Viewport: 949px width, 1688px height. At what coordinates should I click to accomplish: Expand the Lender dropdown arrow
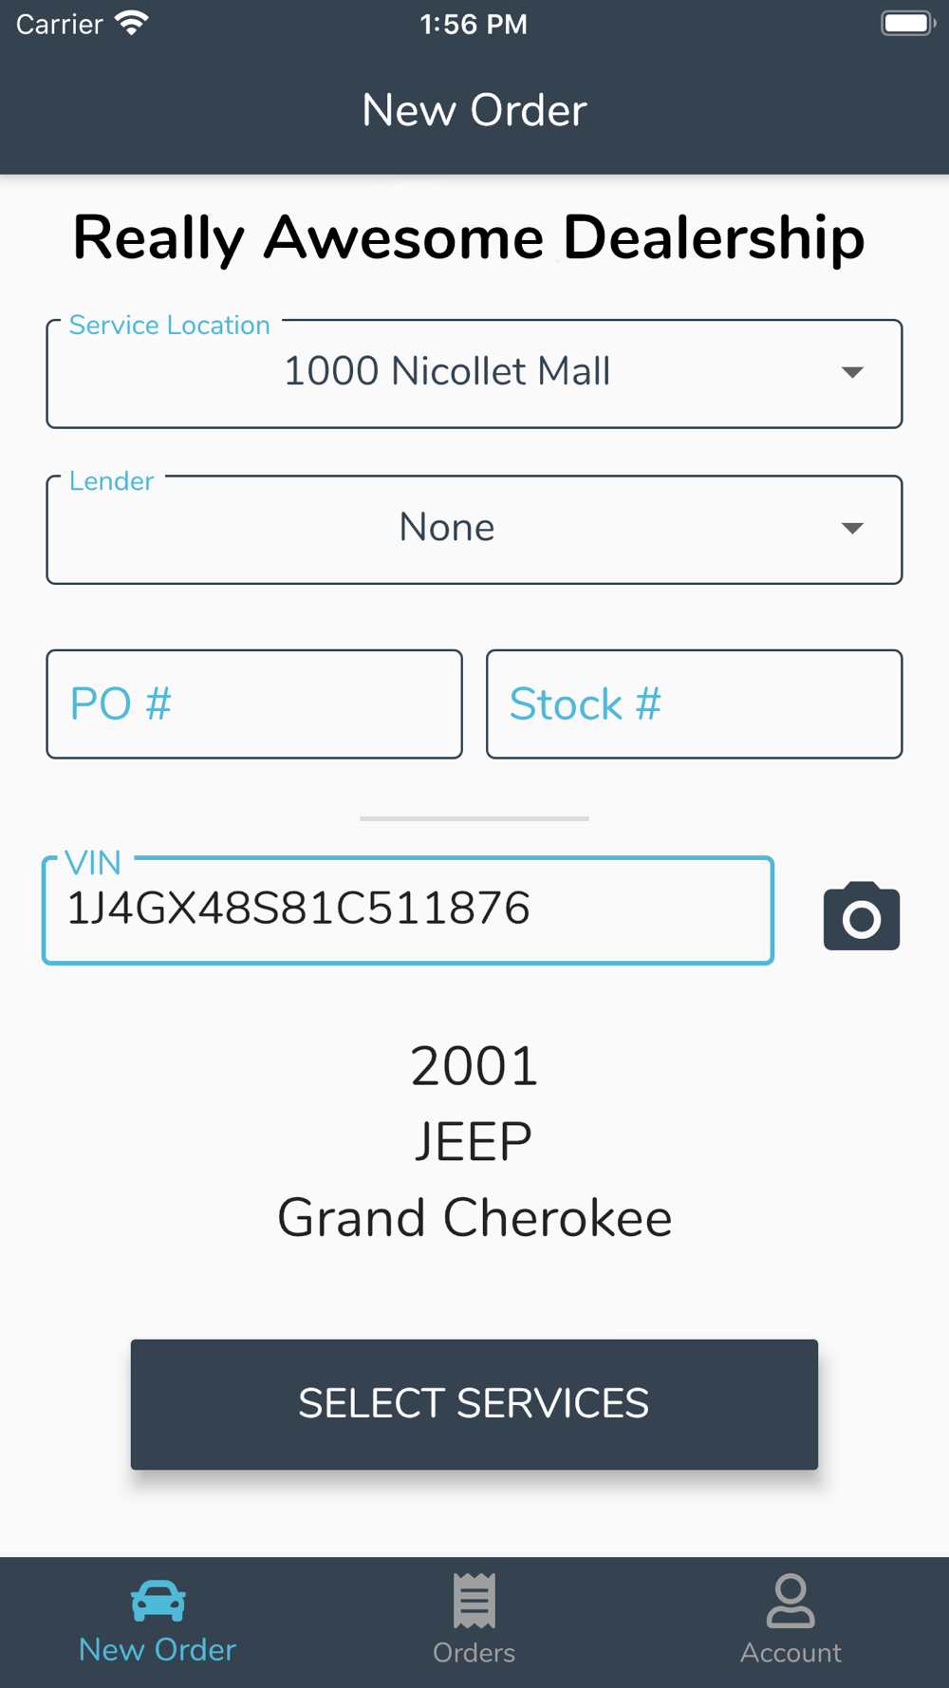pos(852,528)
